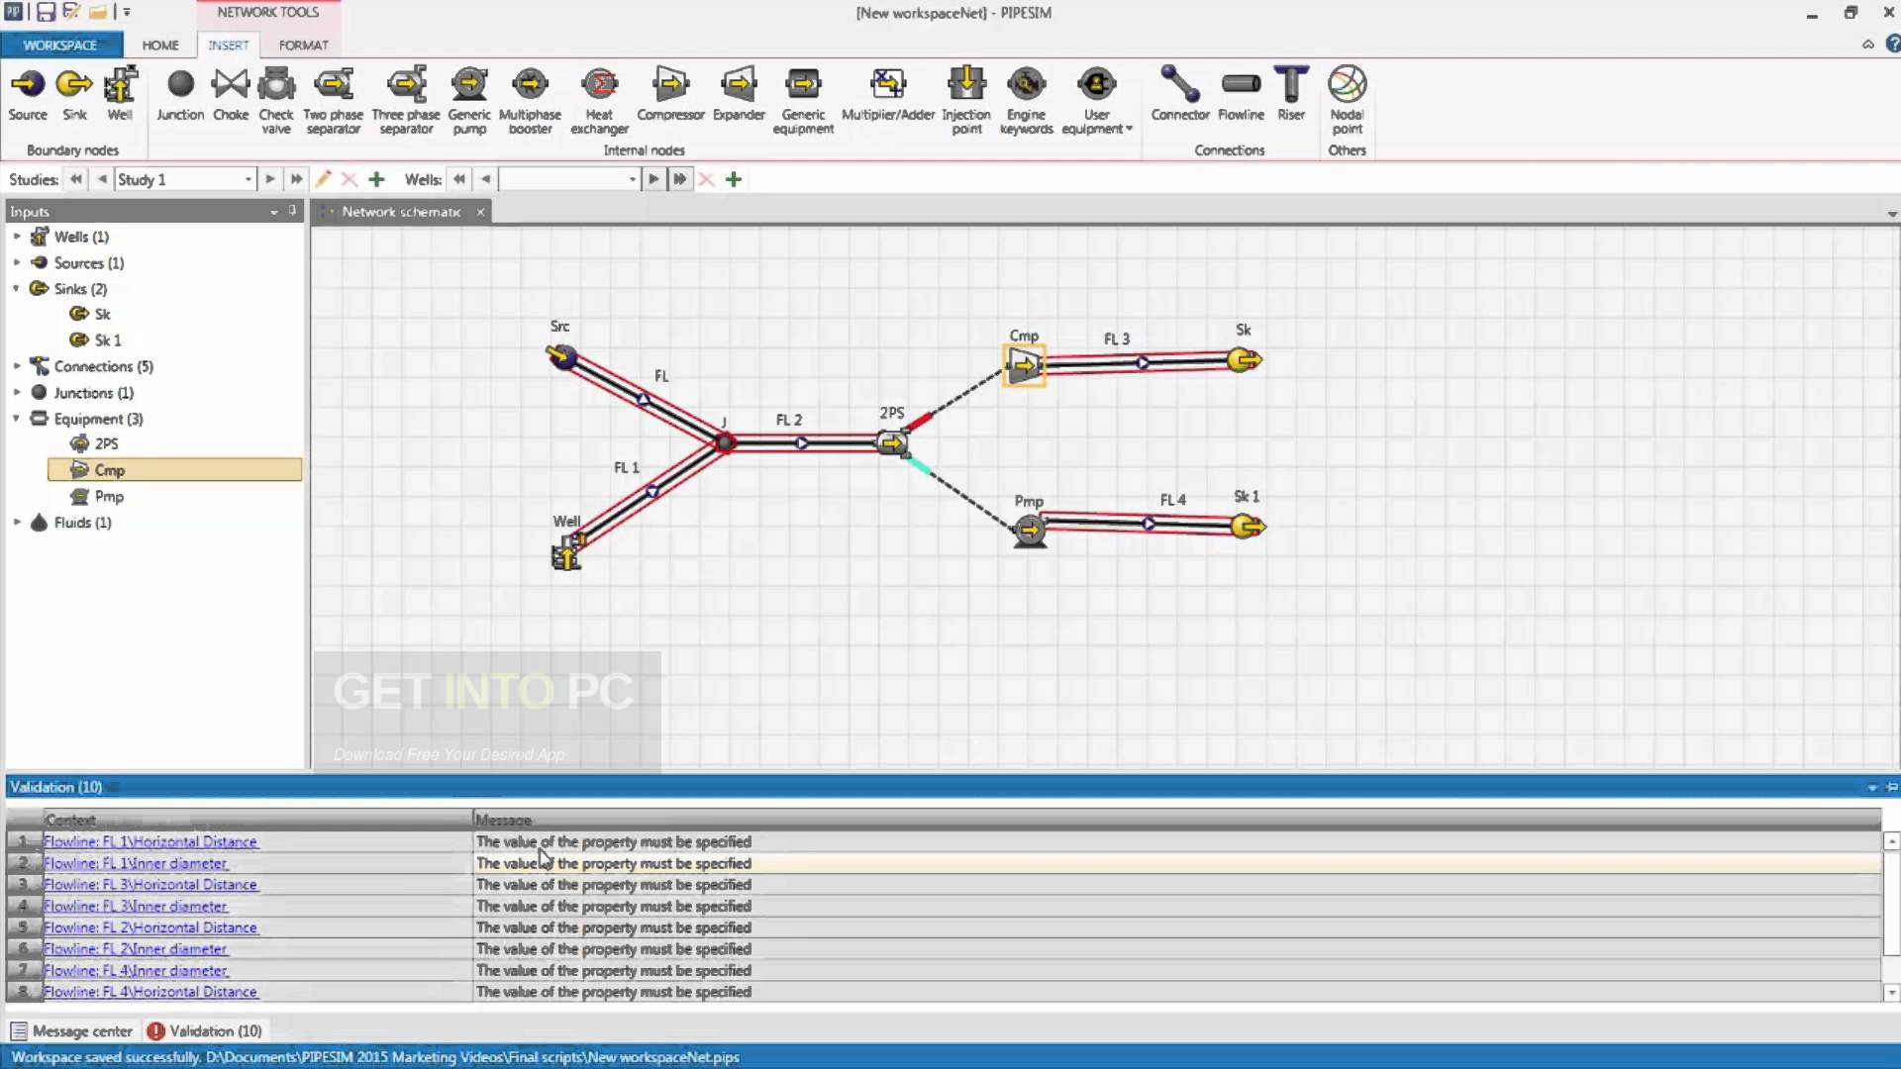This screenshot has height=1069, width=1901.
Task: Open FL 1 Horizontal Distance validation link
Action: pos(150,841)
